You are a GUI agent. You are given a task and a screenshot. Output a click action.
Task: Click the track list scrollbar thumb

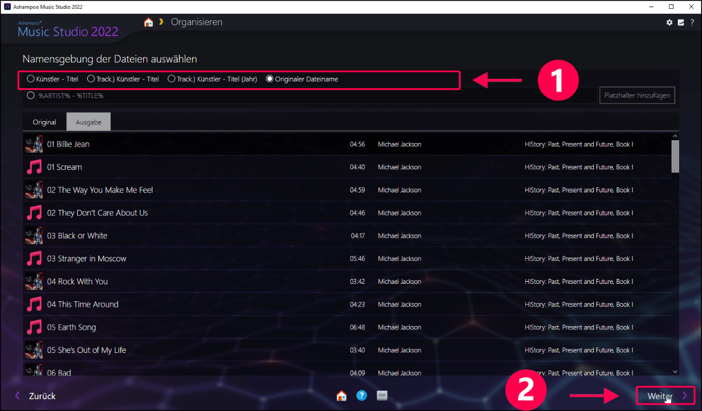[x=675, y=156]
